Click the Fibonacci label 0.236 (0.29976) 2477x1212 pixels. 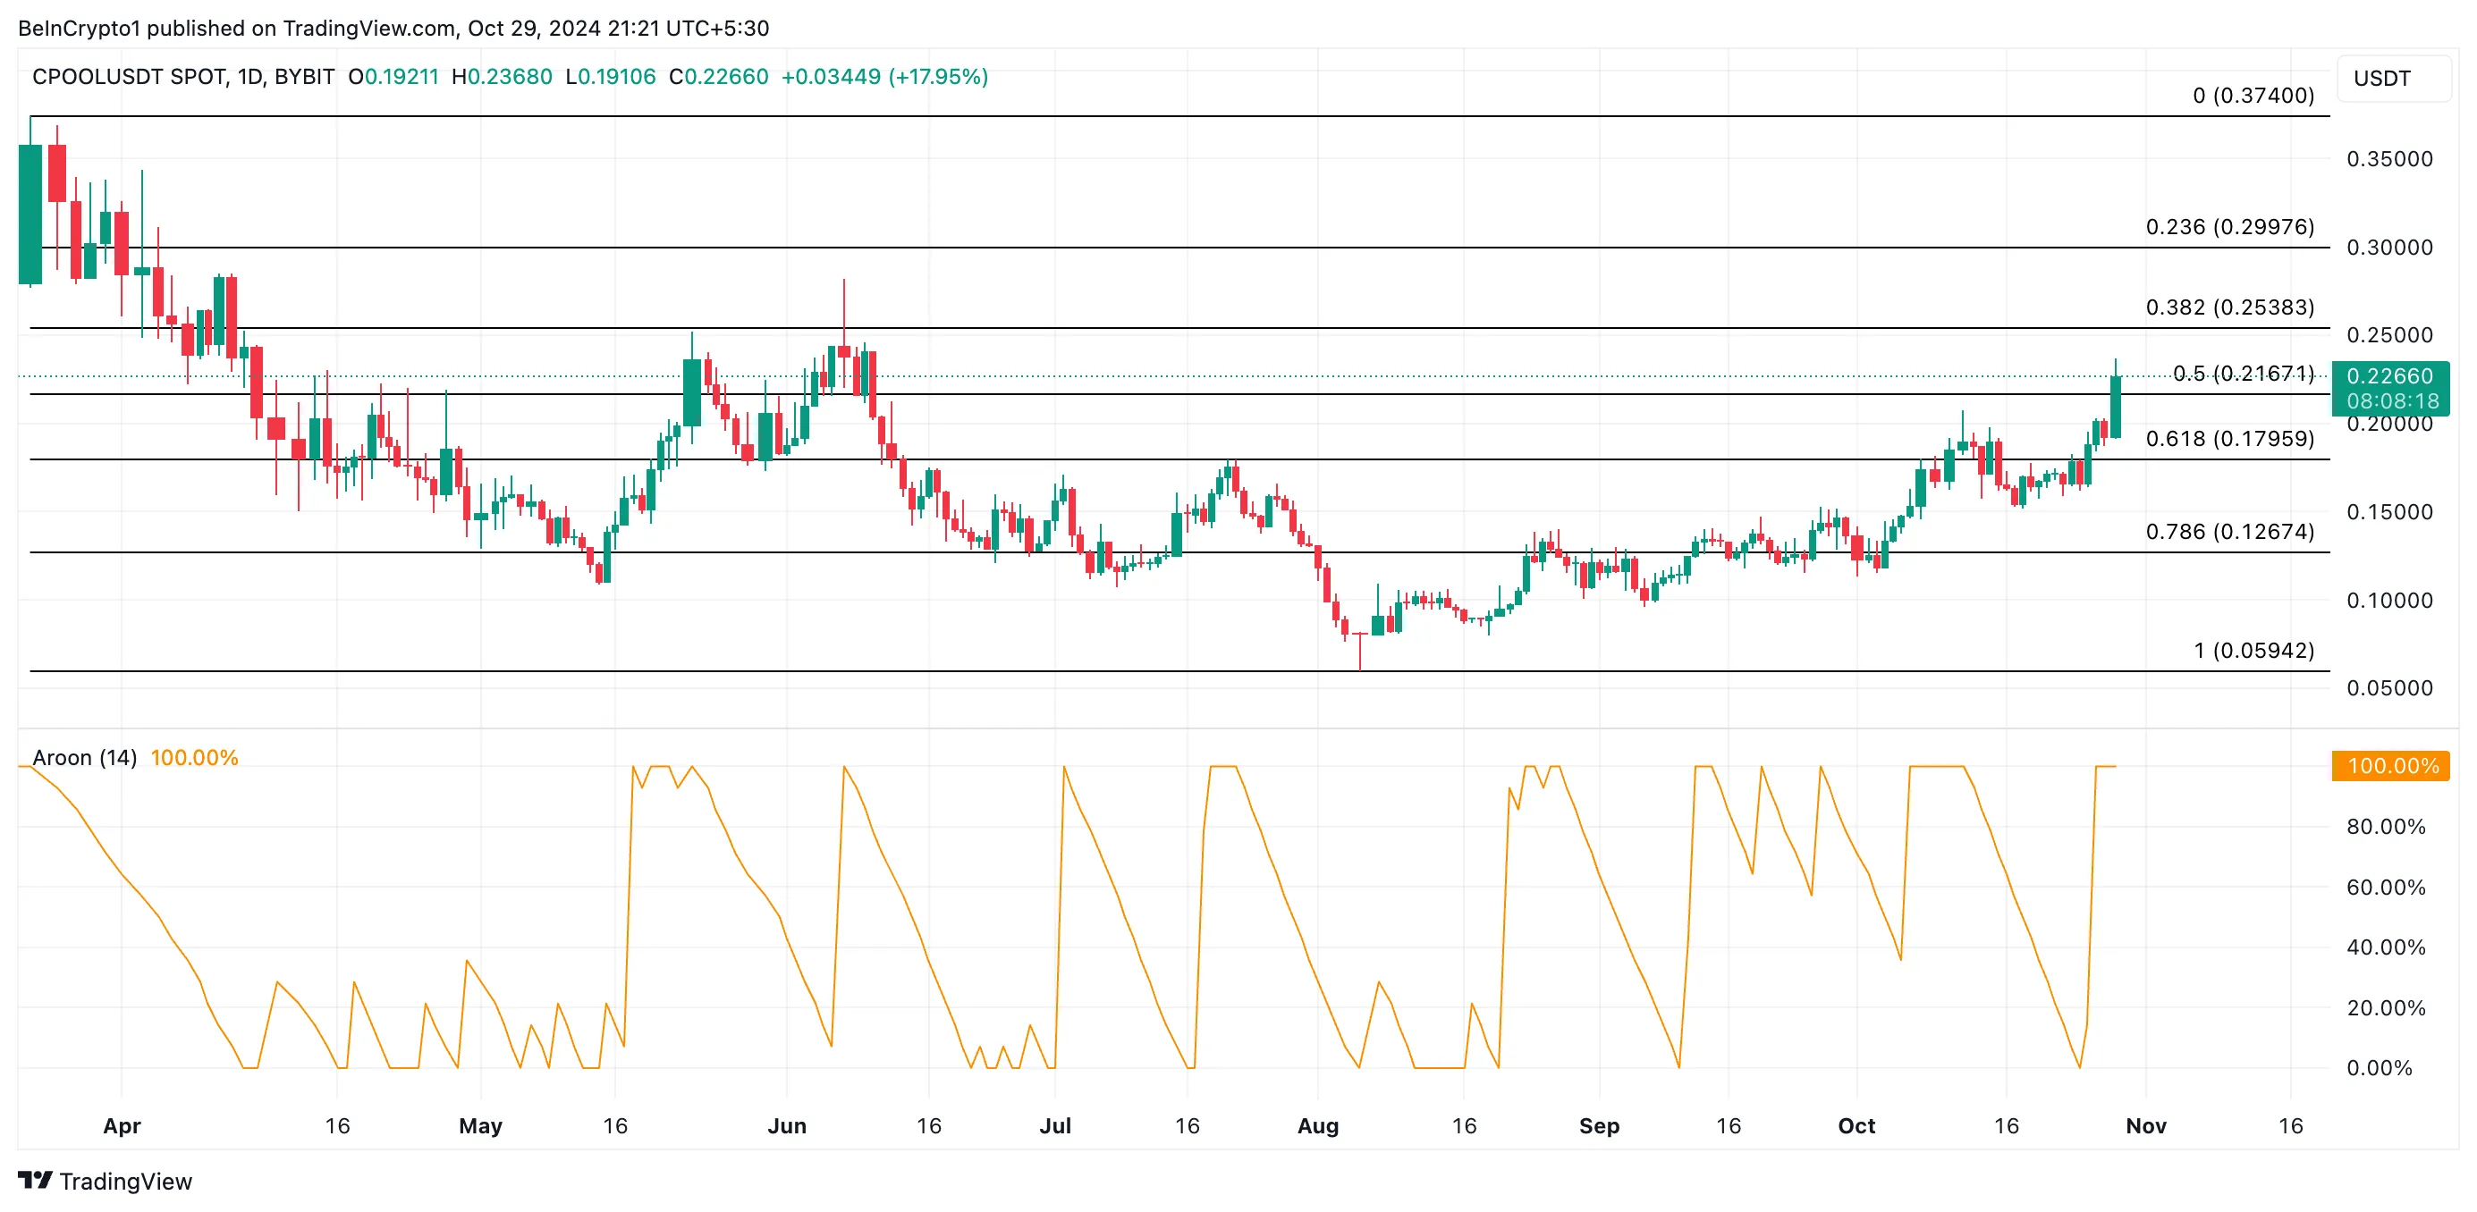pyautogui.click(x=2230, y=227)
